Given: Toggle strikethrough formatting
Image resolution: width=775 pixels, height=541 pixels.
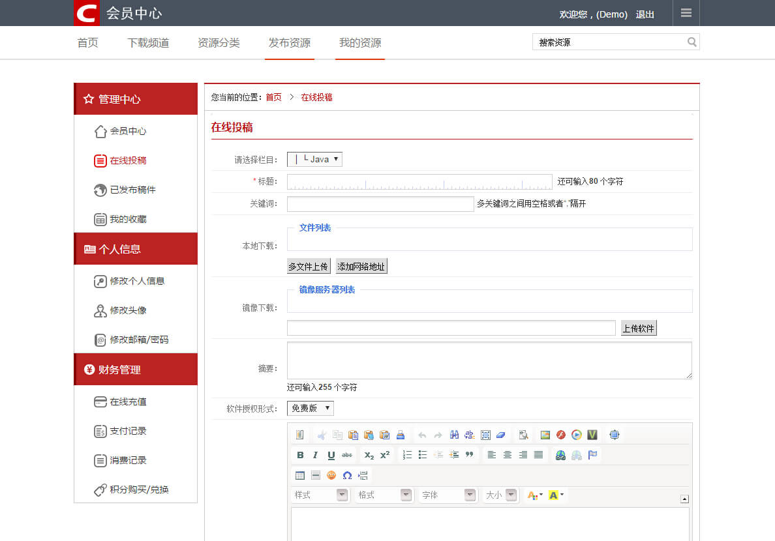Looking at the screenshot, I should coord(347,455).
